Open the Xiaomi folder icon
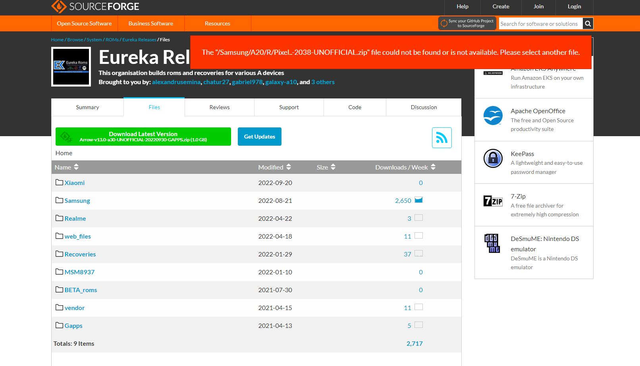Image resolution: width=640 pixels, height=366 pixels. (x=60, y=182)
